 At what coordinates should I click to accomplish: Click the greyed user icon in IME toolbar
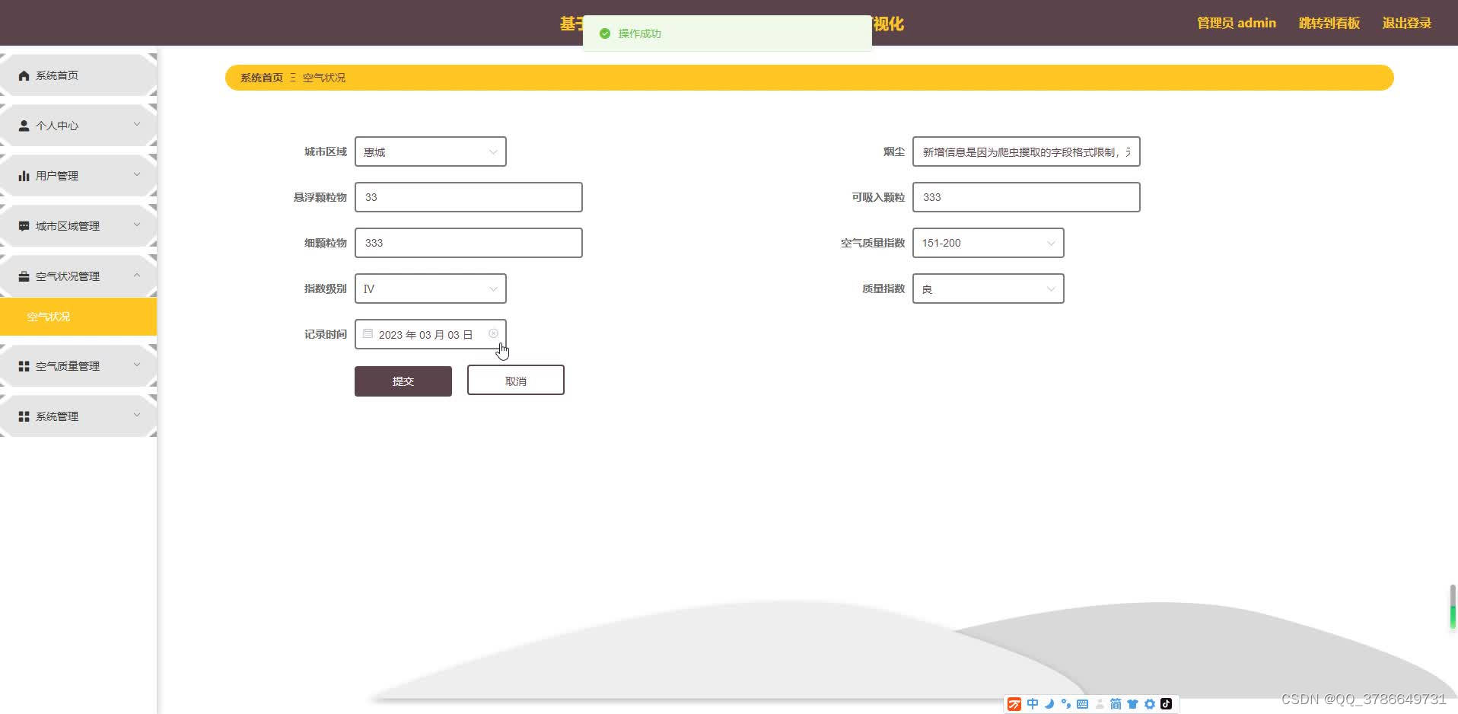point(1100,704)
